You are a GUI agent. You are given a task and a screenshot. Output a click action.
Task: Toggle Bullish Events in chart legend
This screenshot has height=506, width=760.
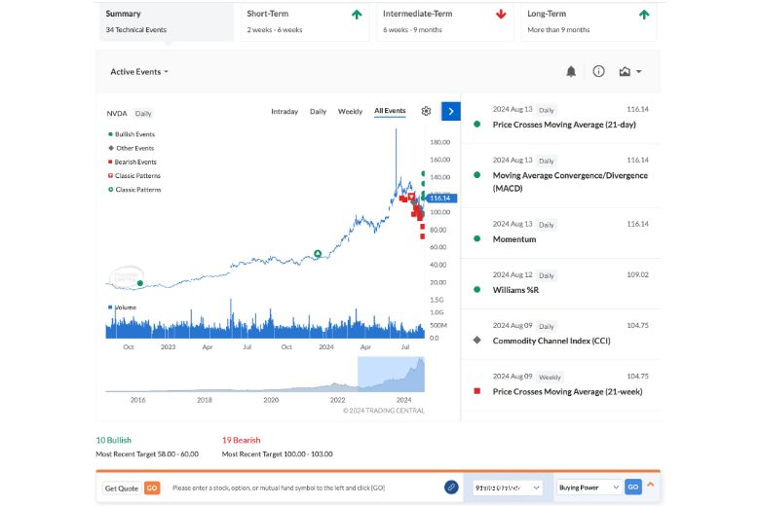pyautogui.click(x=132, y=134)
